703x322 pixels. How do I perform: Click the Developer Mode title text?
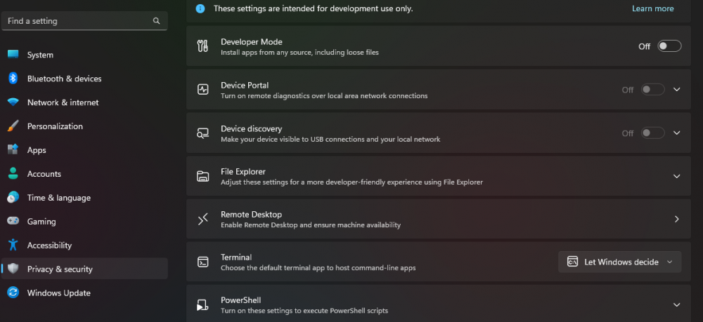pos(251,41)
